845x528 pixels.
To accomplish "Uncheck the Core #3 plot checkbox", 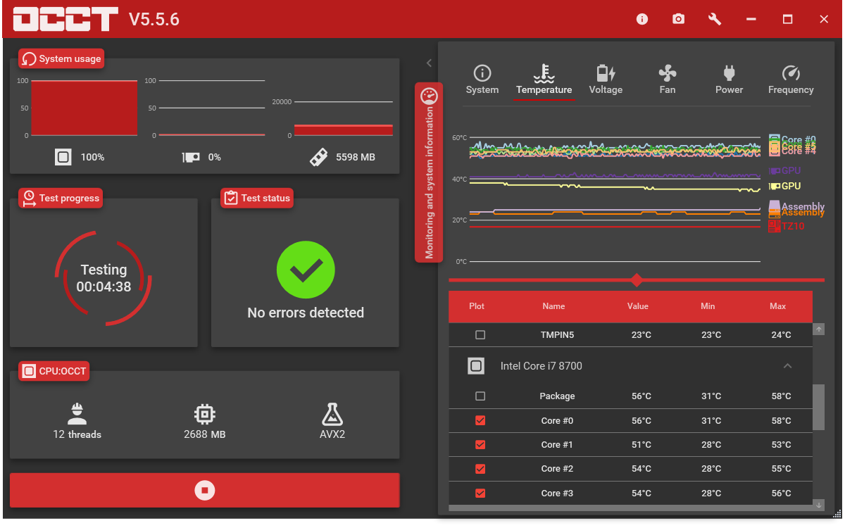I will 480,493.
